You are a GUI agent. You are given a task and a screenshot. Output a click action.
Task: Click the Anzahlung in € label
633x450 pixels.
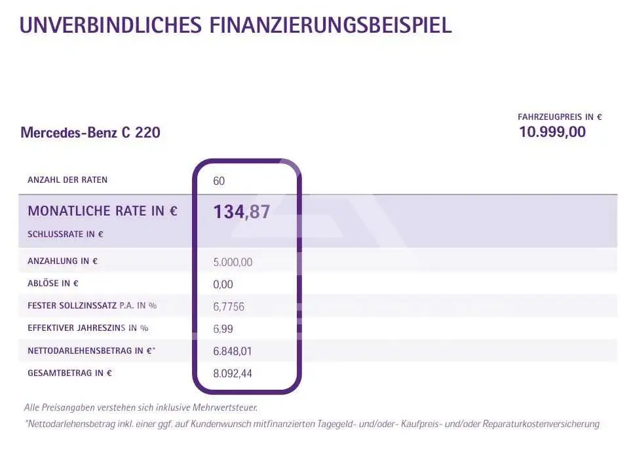click(62, 261)
